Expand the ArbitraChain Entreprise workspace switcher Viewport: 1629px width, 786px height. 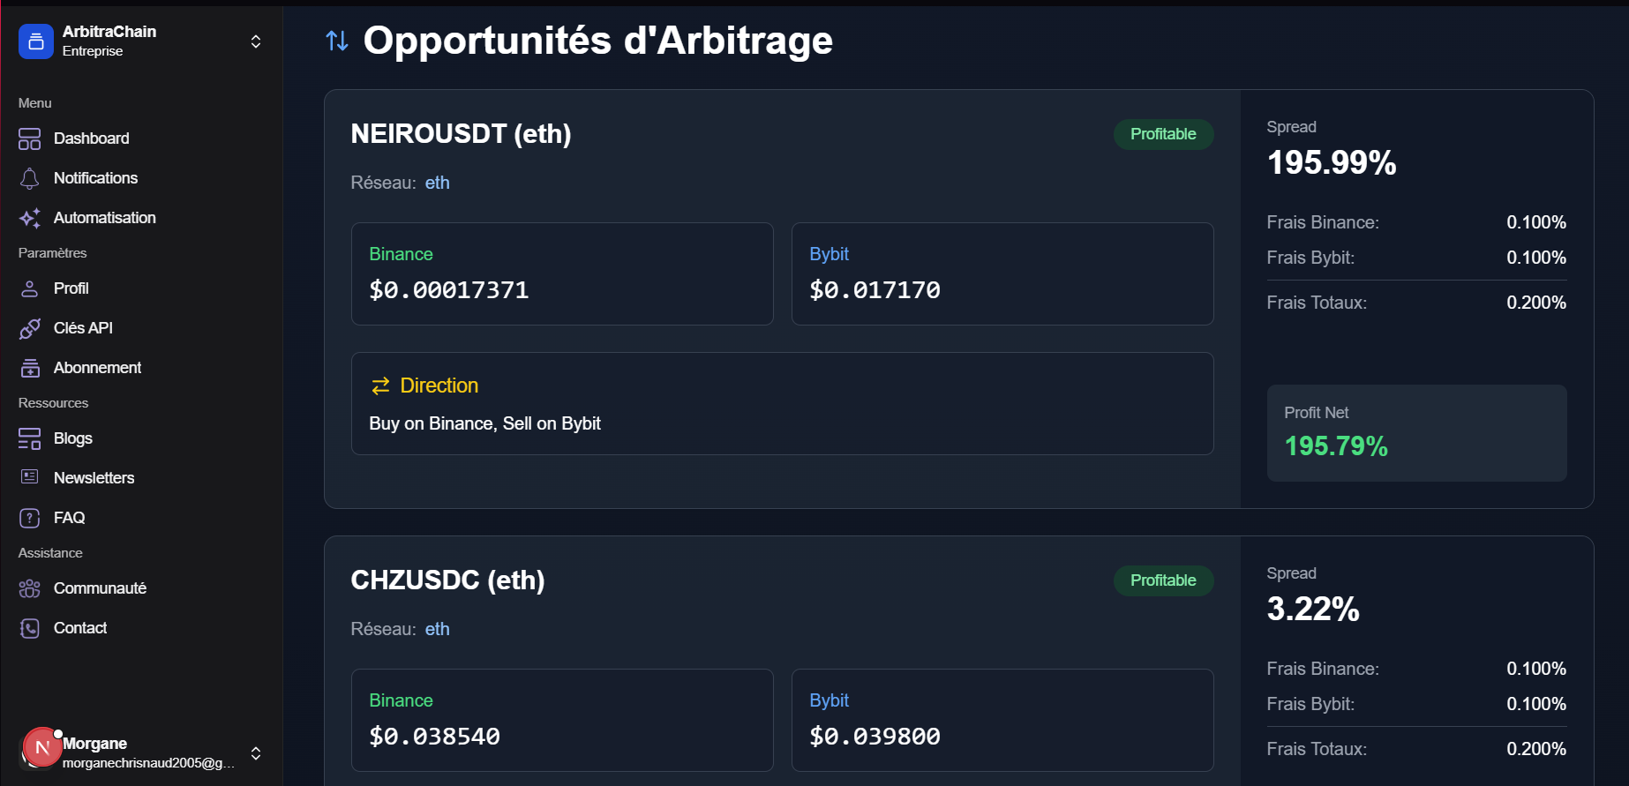pos(255,41)
